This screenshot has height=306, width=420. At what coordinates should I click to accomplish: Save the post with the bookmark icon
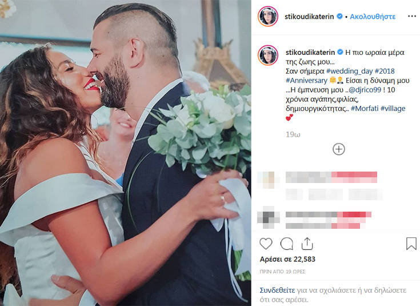[x=411, y=244]
